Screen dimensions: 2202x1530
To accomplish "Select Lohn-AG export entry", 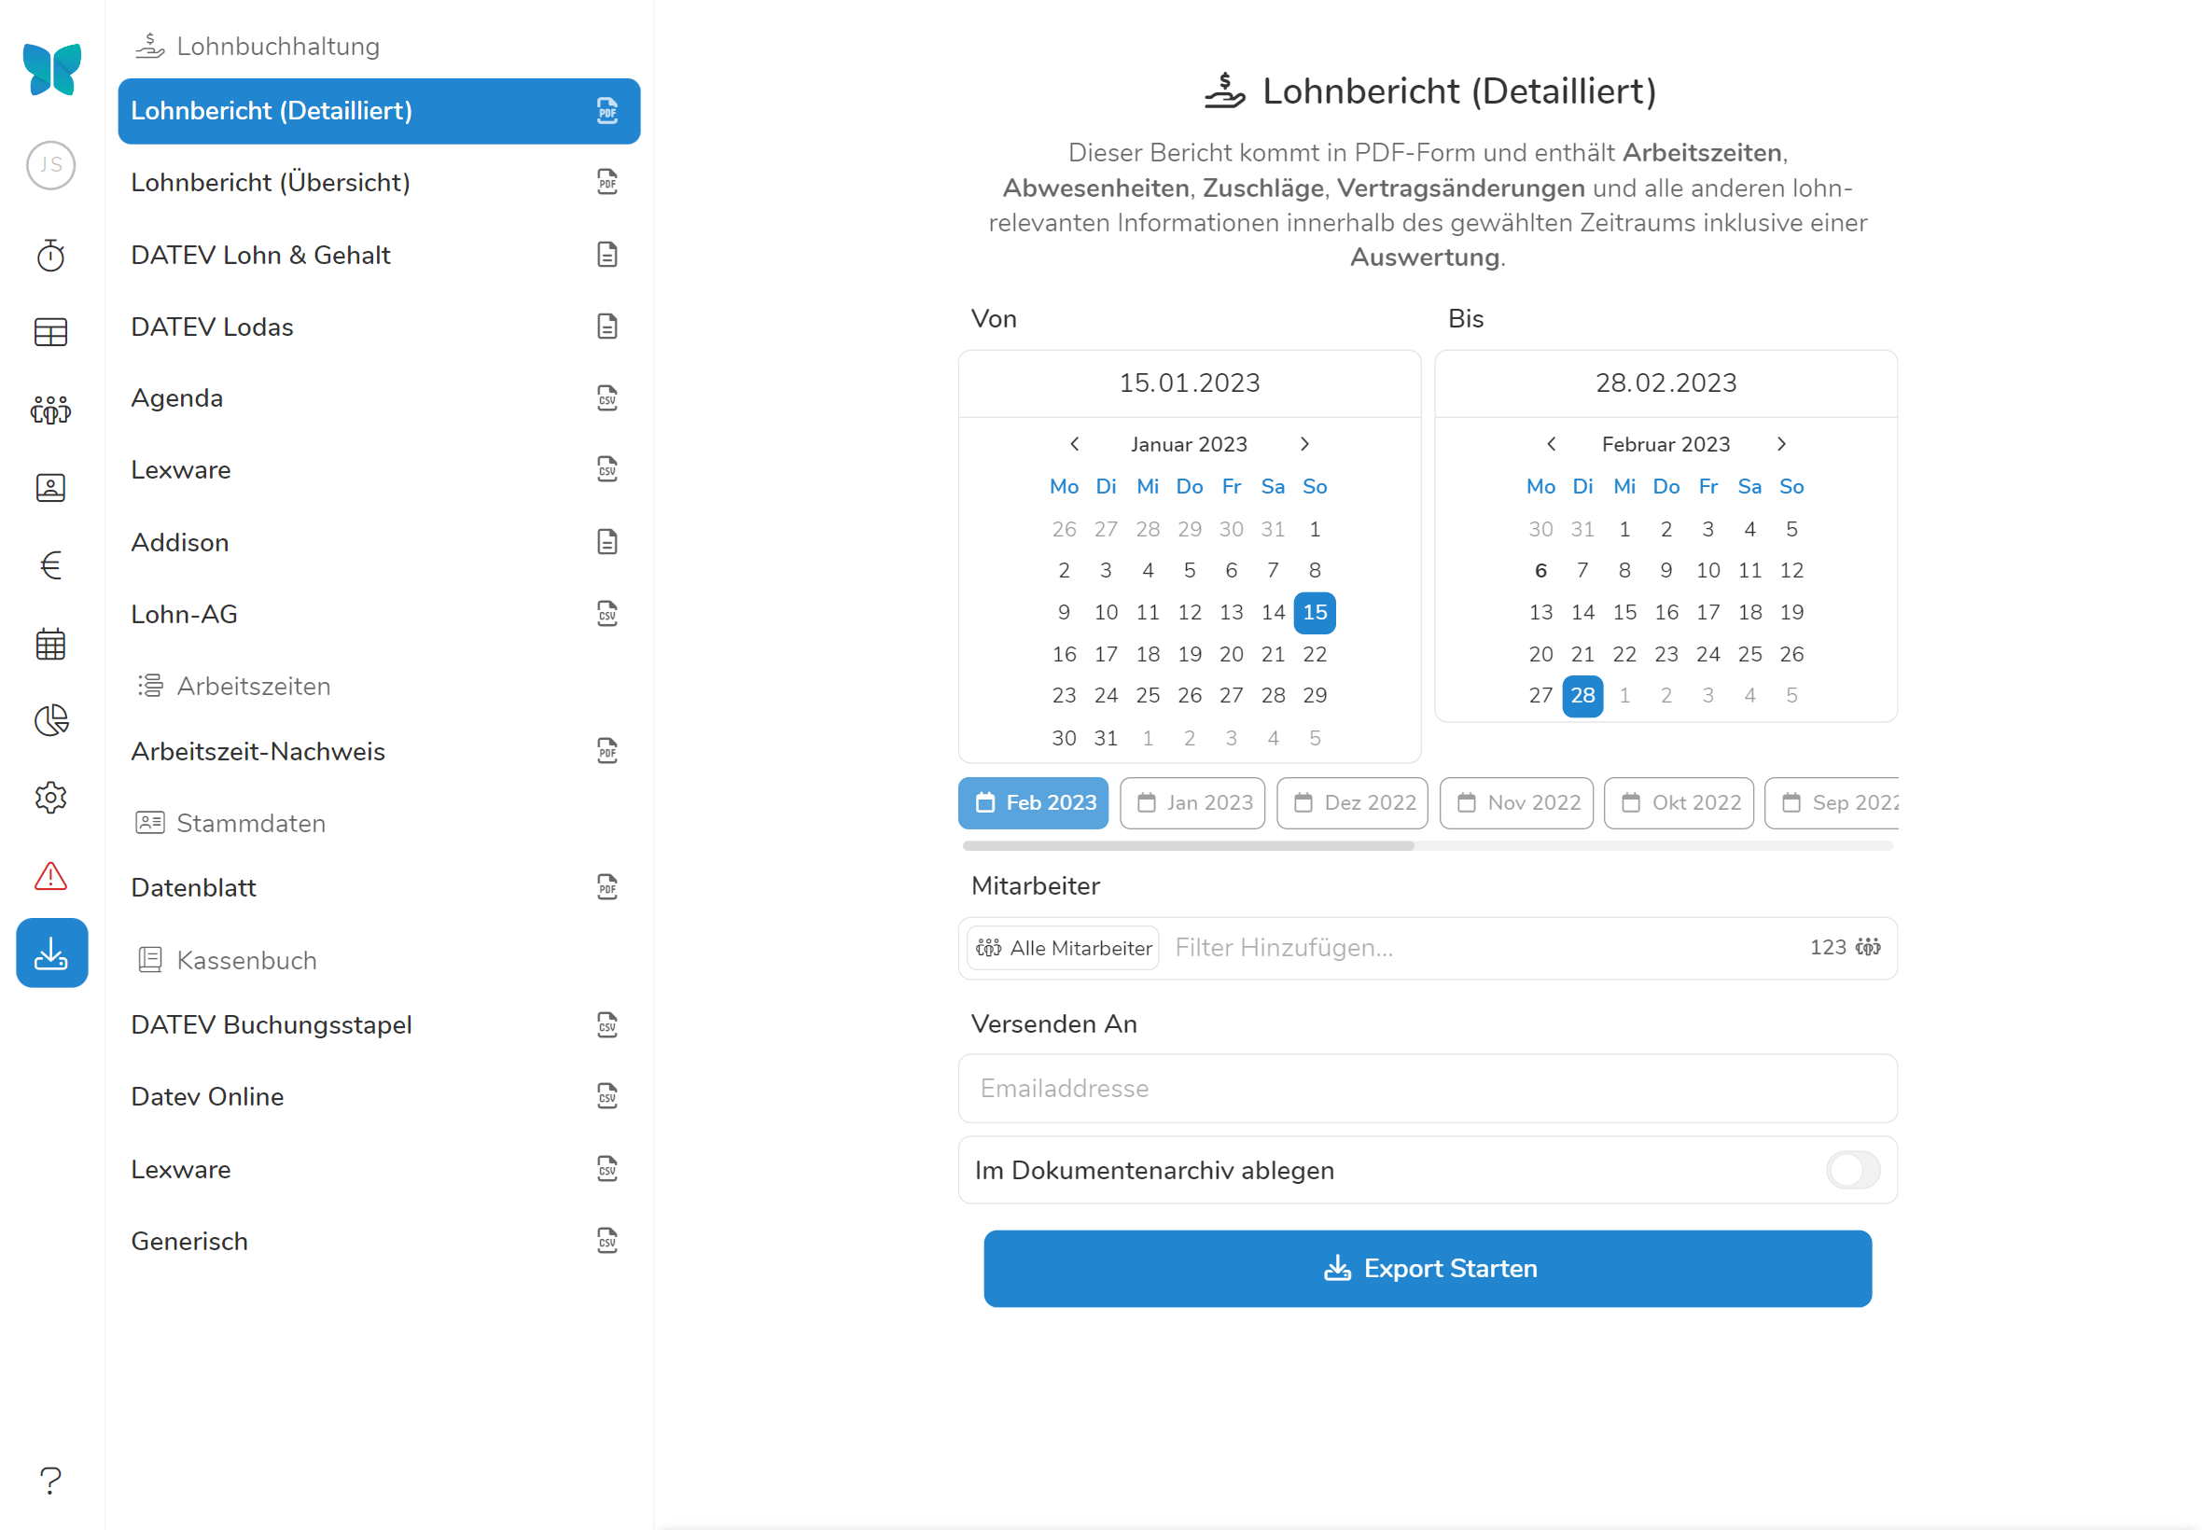I will click(379, 614).
